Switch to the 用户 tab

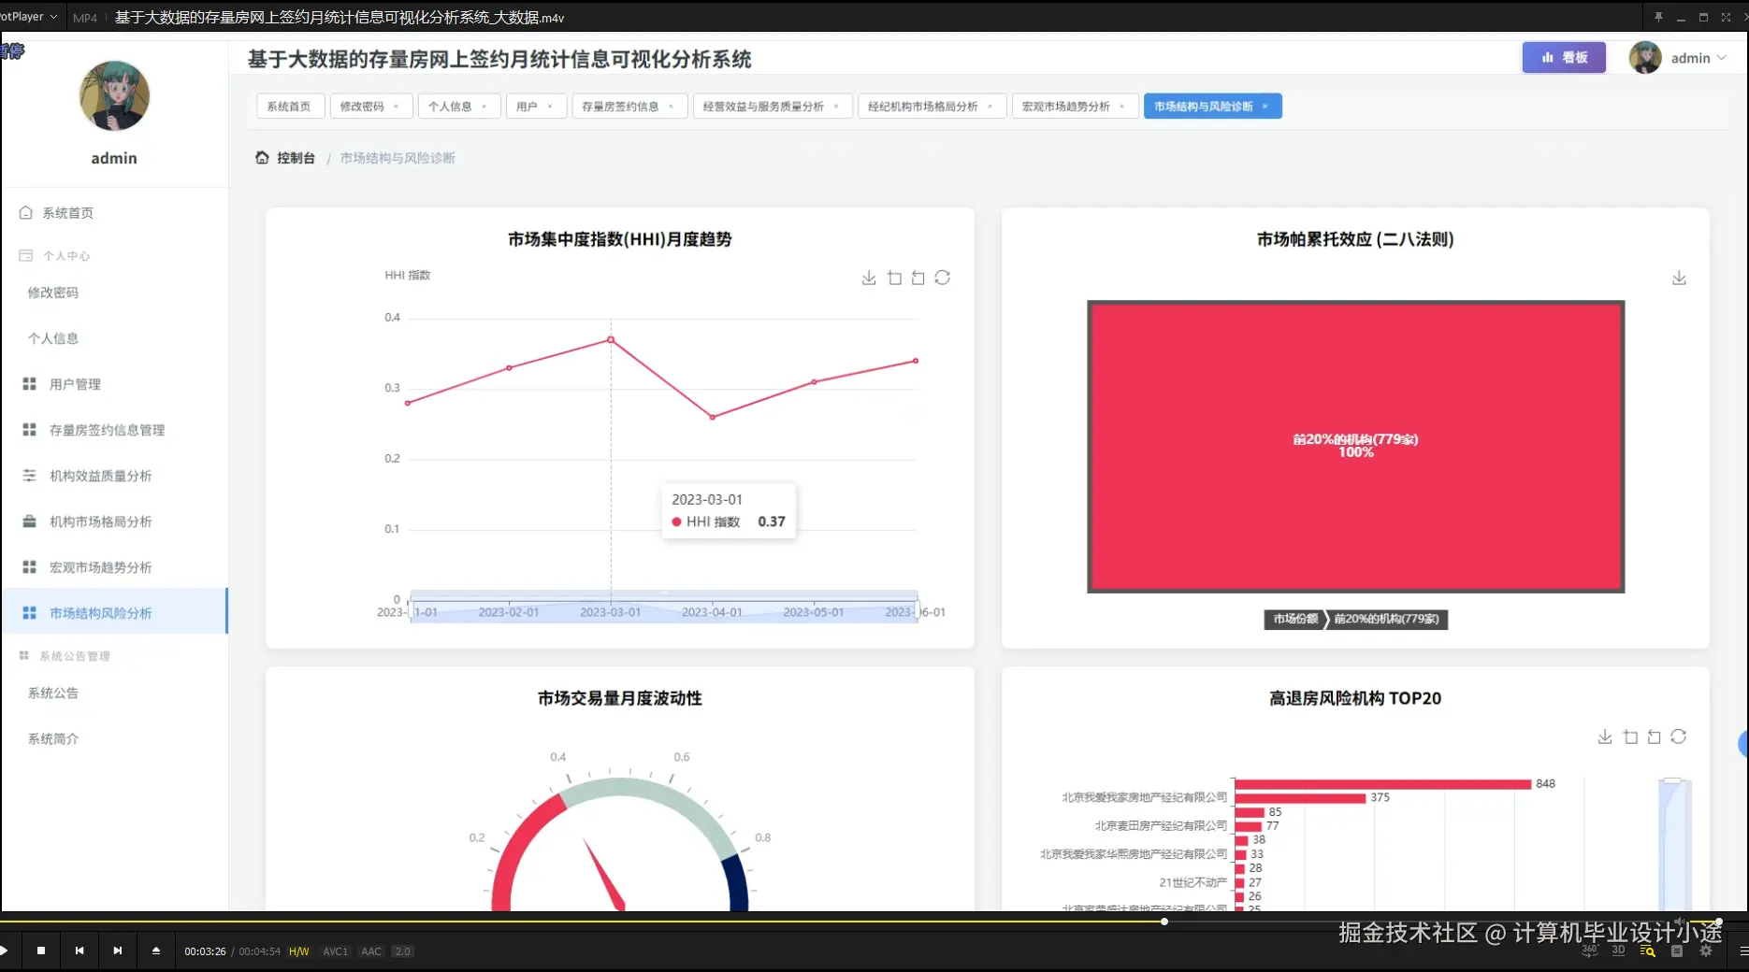tap(527, 107)
